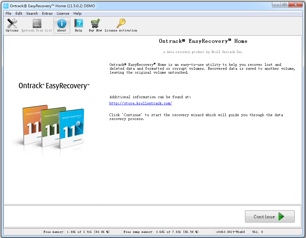Click the Free memory status entry
306x238 pixels.
pos(76,232)
